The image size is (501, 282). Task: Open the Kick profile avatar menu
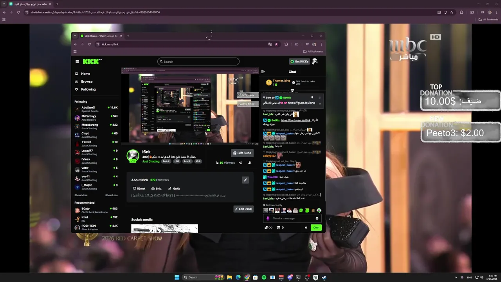click(x=315, y=61)
